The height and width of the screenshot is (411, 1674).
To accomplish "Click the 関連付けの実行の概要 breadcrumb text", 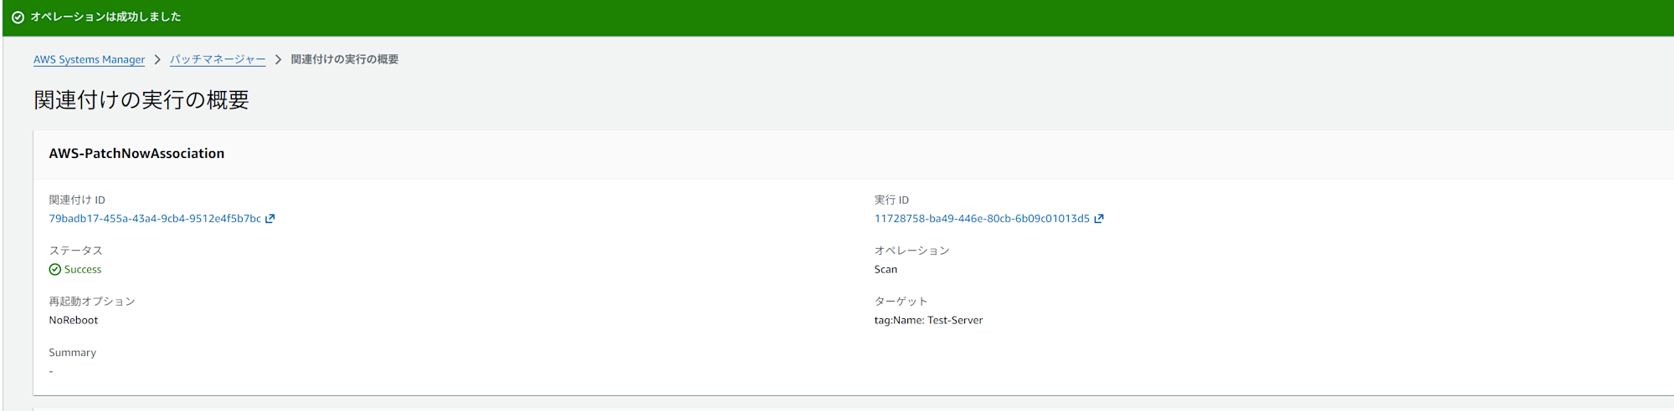I will point(345,59).
